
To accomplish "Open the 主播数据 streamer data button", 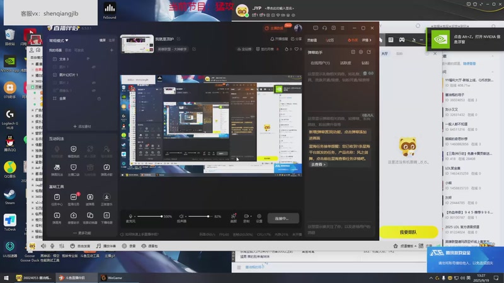I will pyautogui.click(x=275, y=28).
